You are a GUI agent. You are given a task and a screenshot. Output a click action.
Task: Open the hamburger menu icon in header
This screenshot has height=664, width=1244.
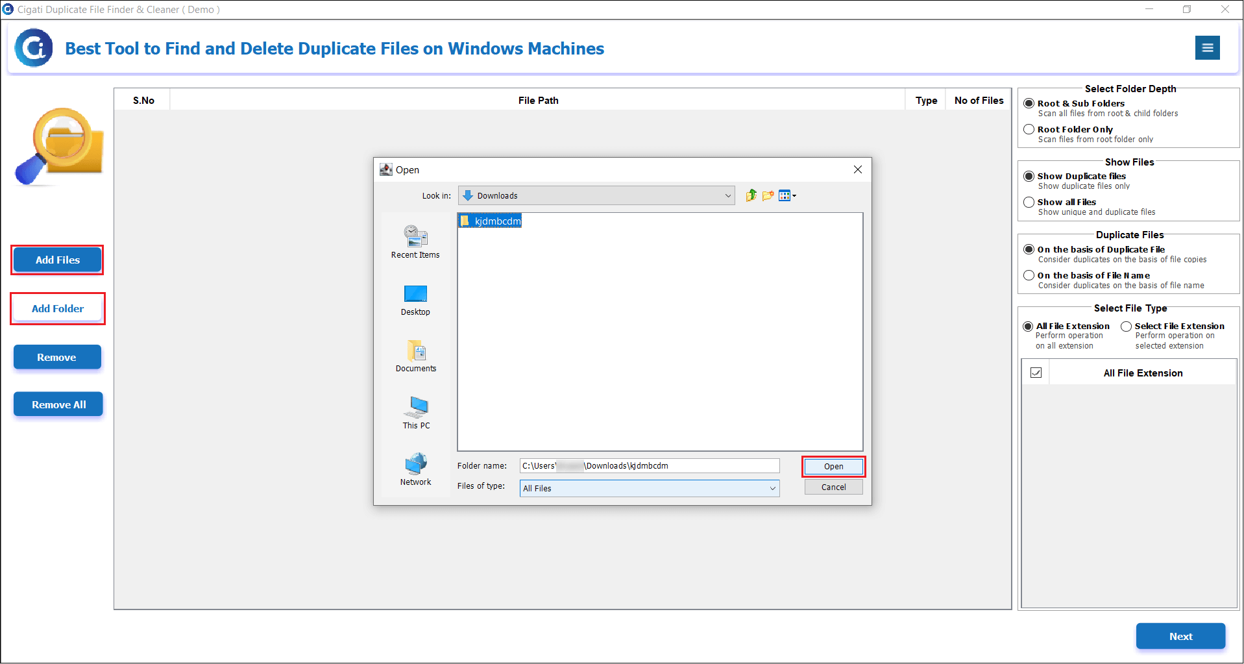point(1207,47)
